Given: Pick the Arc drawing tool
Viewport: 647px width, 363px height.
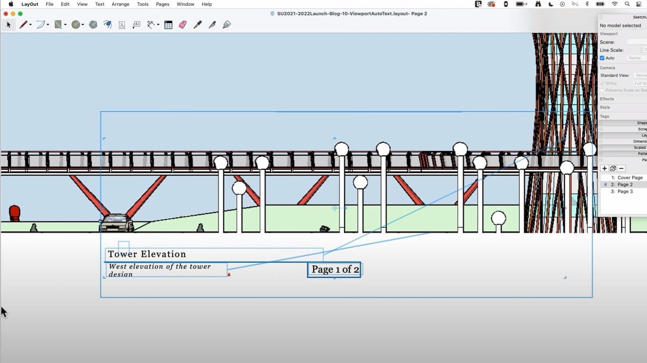Looking at the screenshot, I should [x=40, y=25].
